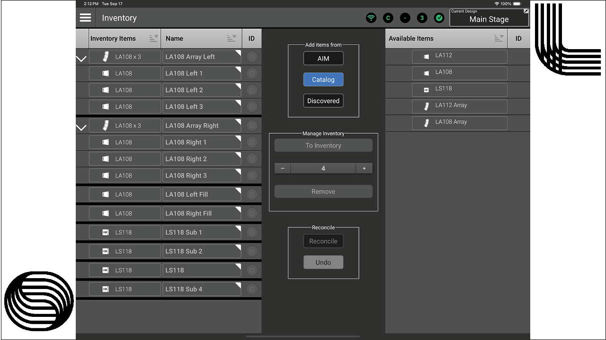Edit the LA108 Right 2 name field
The height and width of the screenshot is (340, 606).
click(x=202, y=159)
